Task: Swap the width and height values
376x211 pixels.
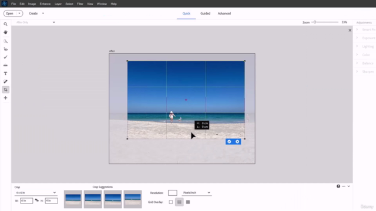Action: [x=36, y=200]
